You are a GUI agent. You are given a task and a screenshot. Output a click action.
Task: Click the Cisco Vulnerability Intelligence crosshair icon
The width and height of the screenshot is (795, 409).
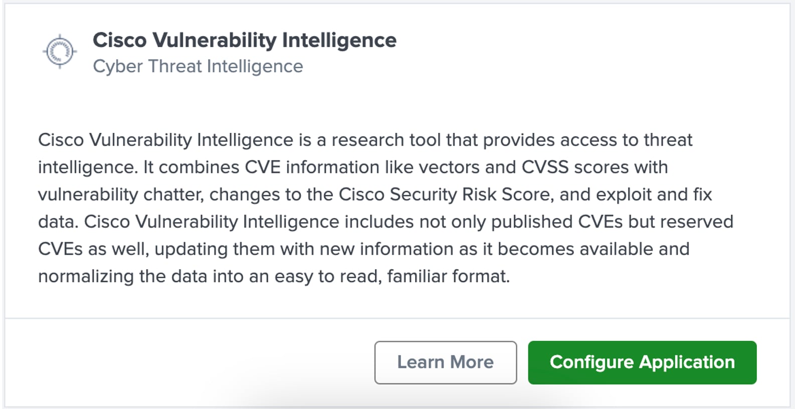click(x=60, y=51)
